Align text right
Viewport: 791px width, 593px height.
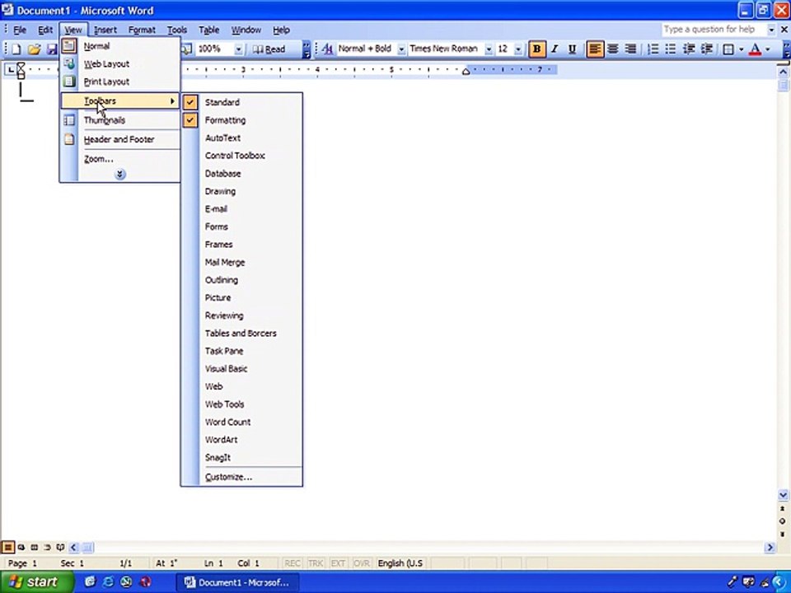630,49
